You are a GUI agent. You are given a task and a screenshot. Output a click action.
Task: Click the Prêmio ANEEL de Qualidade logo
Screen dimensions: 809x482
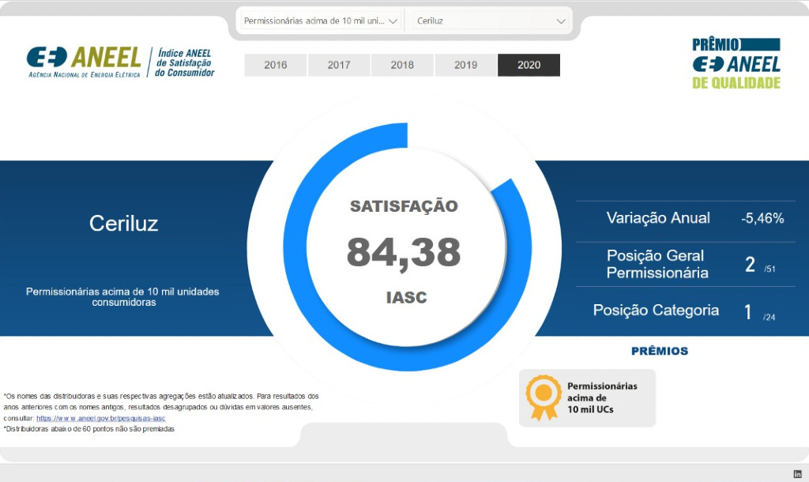click(x=736, y=63)
